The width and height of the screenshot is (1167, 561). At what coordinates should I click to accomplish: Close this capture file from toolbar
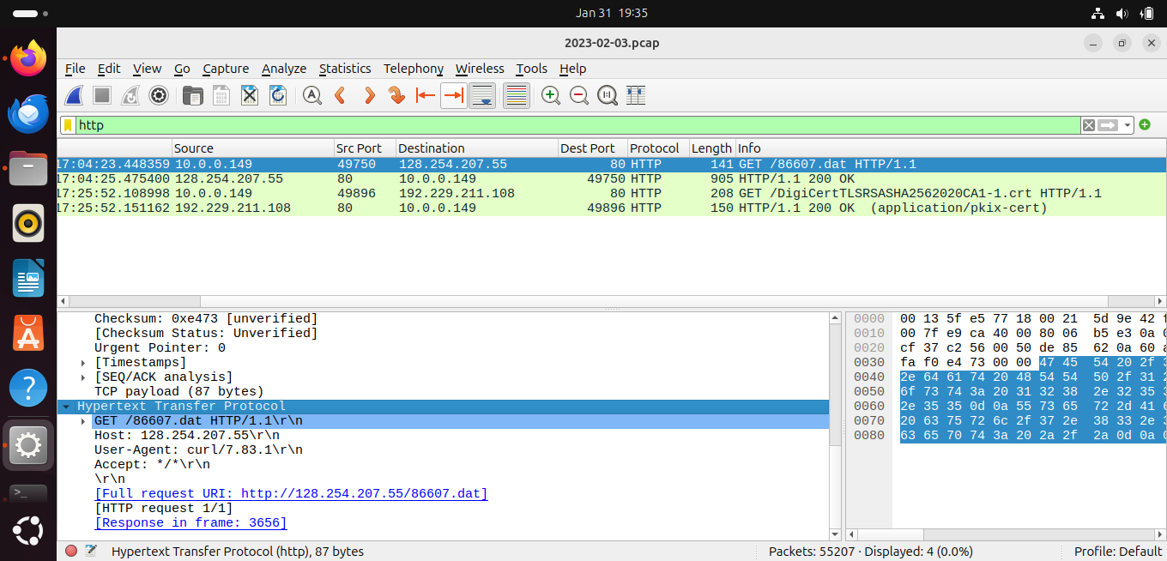pos(250,95)
